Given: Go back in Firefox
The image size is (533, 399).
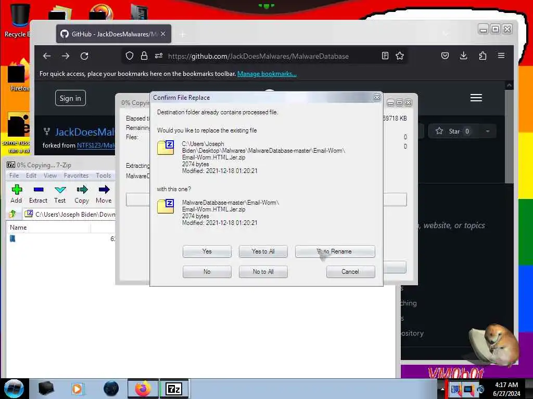Looking at the screenshot, I should 46,56.
